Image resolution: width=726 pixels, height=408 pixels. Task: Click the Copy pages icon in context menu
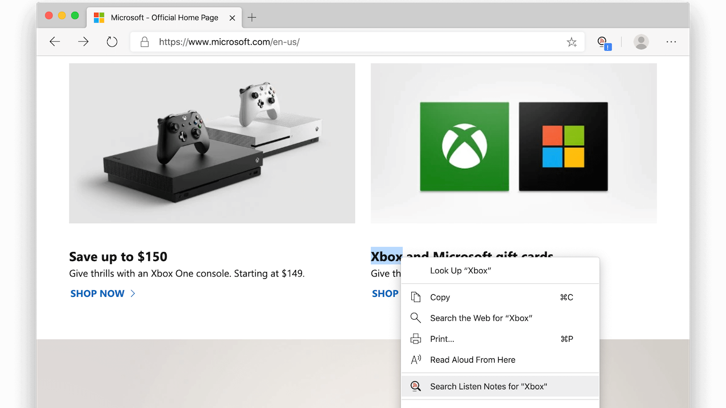tap(416, 297)
